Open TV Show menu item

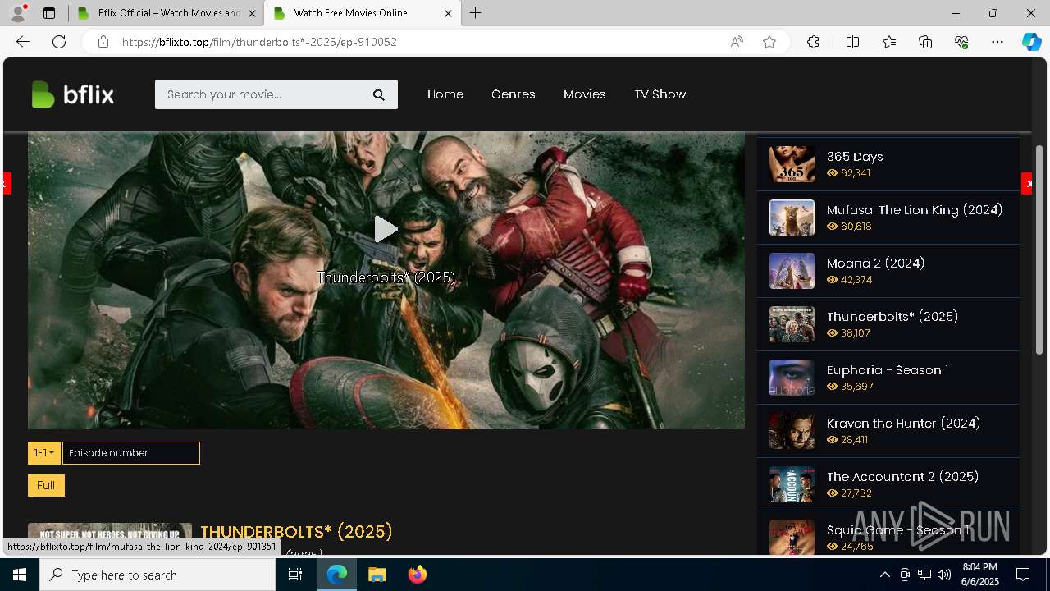(660, 94)
